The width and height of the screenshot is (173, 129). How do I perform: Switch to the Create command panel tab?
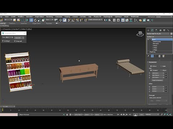tap(148, 30)
